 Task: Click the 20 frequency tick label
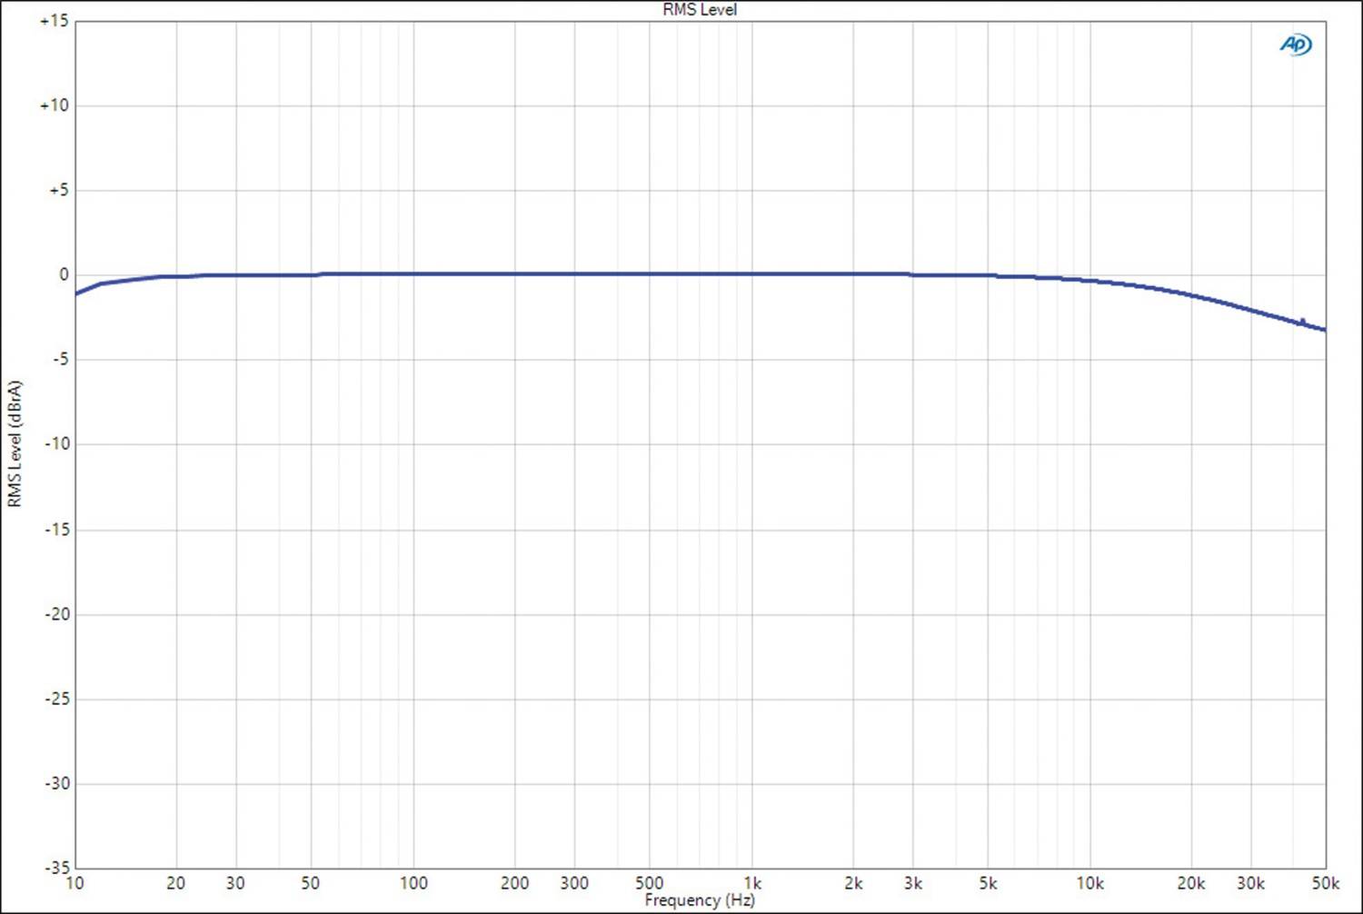point(176,883)
